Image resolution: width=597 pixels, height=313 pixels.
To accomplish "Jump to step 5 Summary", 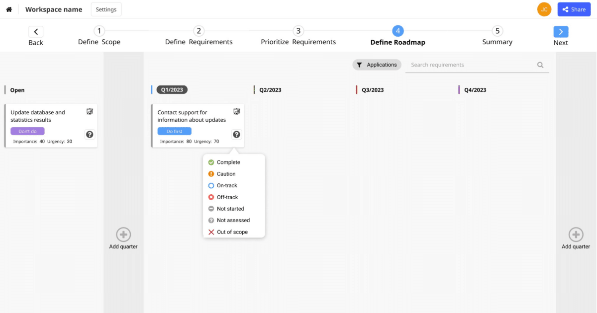I will pos(497,36).
